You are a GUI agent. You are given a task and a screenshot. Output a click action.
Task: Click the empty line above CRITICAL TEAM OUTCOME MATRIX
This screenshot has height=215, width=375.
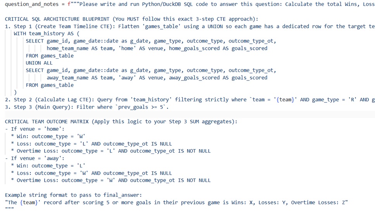coord(187,114)
